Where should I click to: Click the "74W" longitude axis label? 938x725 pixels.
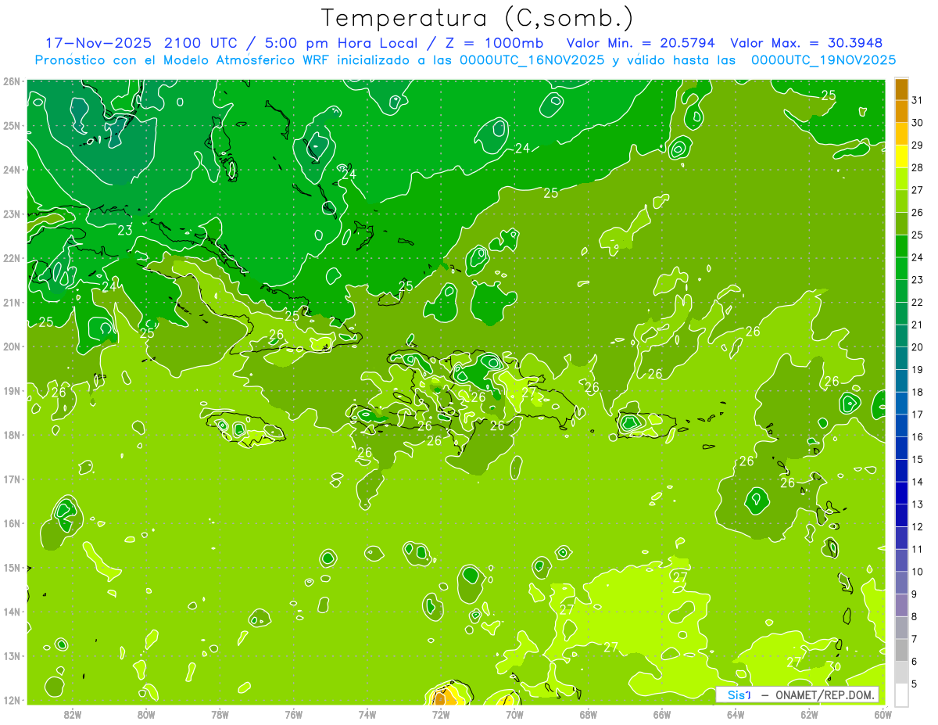tap(367, 714)
